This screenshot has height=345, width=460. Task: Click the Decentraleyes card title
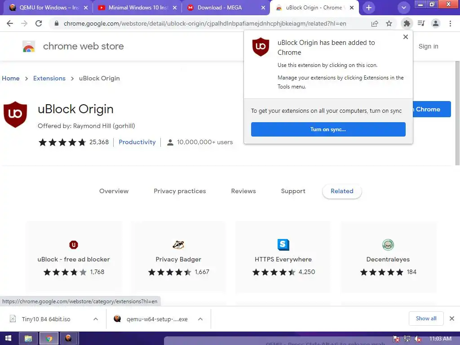tap(388, 259)
